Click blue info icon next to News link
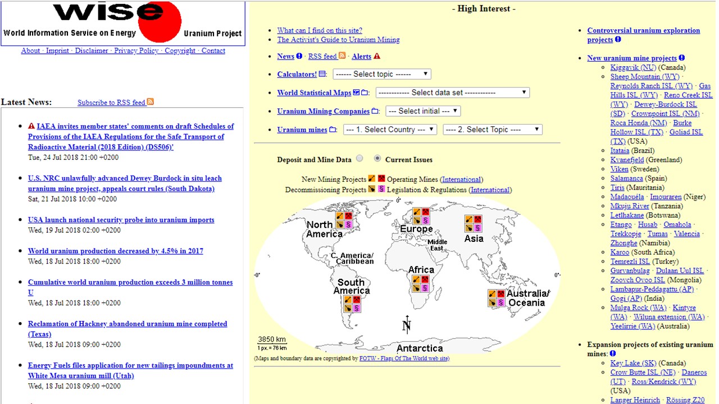Viewport: 719px width, 404px height. click(x=299, y=56)
